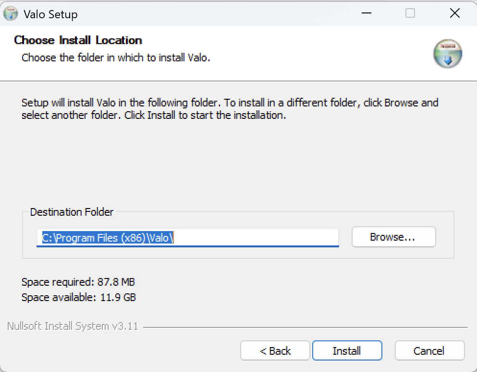
Task: Click the 'Valo Setup' window title text
Action: tap(50, 14)
